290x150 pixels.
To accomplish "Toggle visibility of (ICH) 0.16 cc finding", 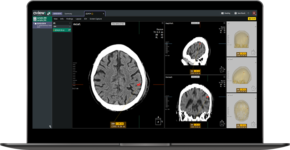I will (70, 30).
